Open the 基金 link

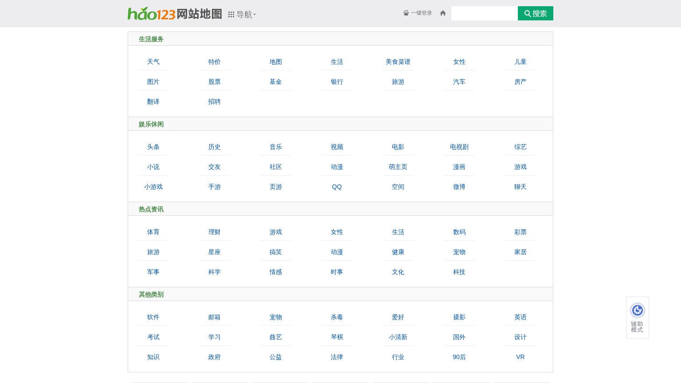(276, 82)
